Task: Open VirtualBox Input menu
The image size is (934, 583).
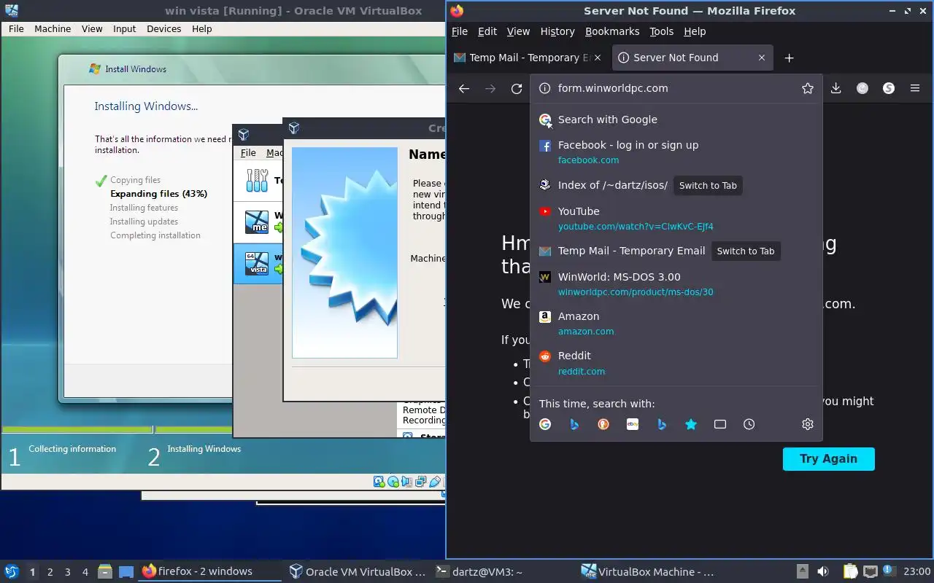Action: pyautogui.click(x=125, y=28)
